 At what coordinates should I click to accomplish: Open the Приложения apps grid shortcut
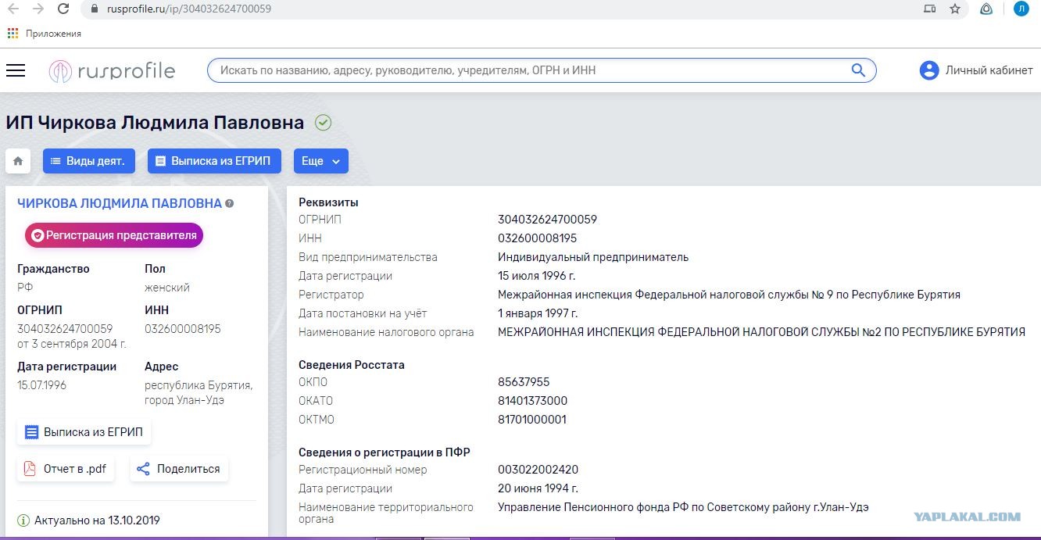pyautogui.click(x=13, y=34)
